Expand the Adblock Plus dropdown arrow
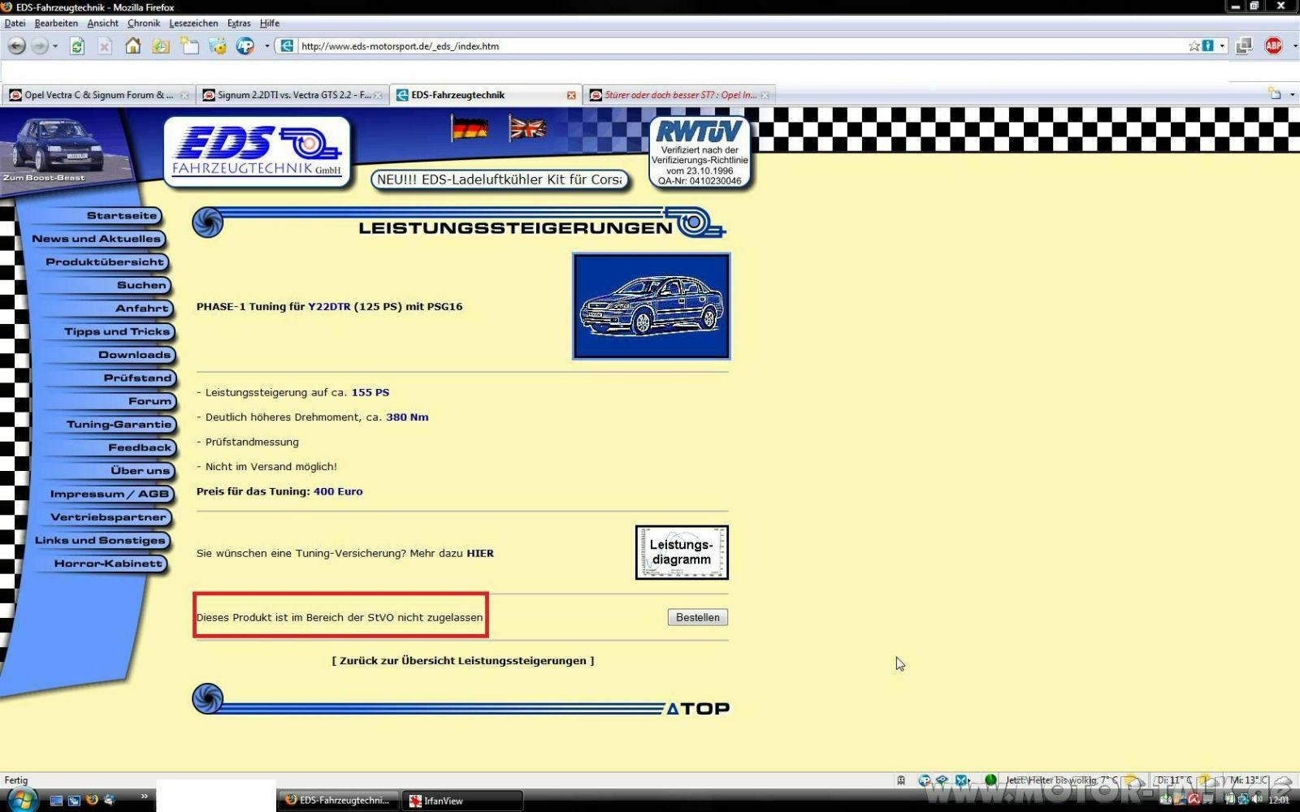Image resolution: width=1300 pixels, height=812 pixels. pyautogui.click(x=1293, y=46)
